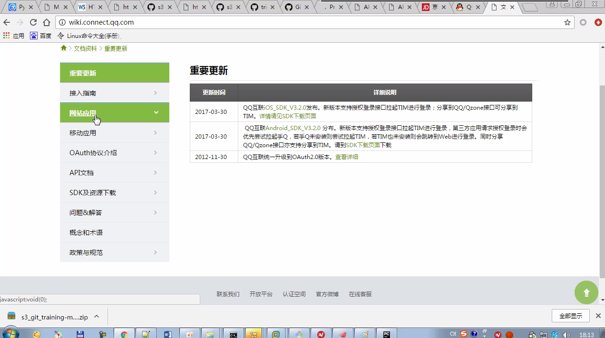Open OAuth协议介绍 sidebar item
The width and height of the screenshot is (605, 338).
115,152
